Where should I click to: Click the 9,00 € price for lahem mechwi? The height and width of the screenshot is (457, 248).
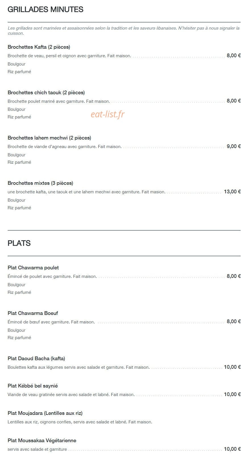(x=234, y=146)
